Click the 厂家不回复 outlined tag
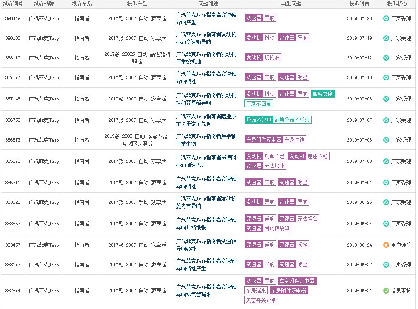This screenshot has width=418, height=309. 259,103
